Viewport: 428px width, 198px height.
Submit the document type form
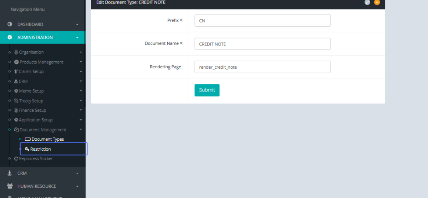[x=207, y=90]
